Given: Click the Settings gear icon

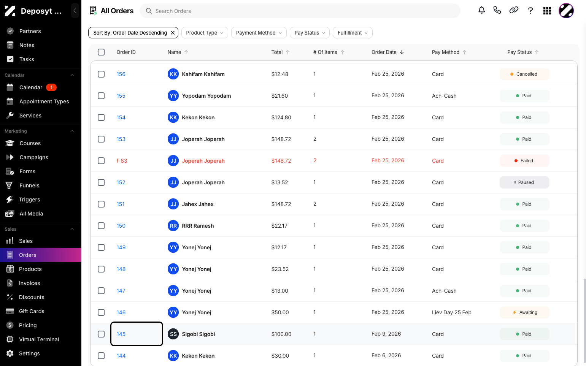Looking at the screenshot, I should [x=10, y=353].
